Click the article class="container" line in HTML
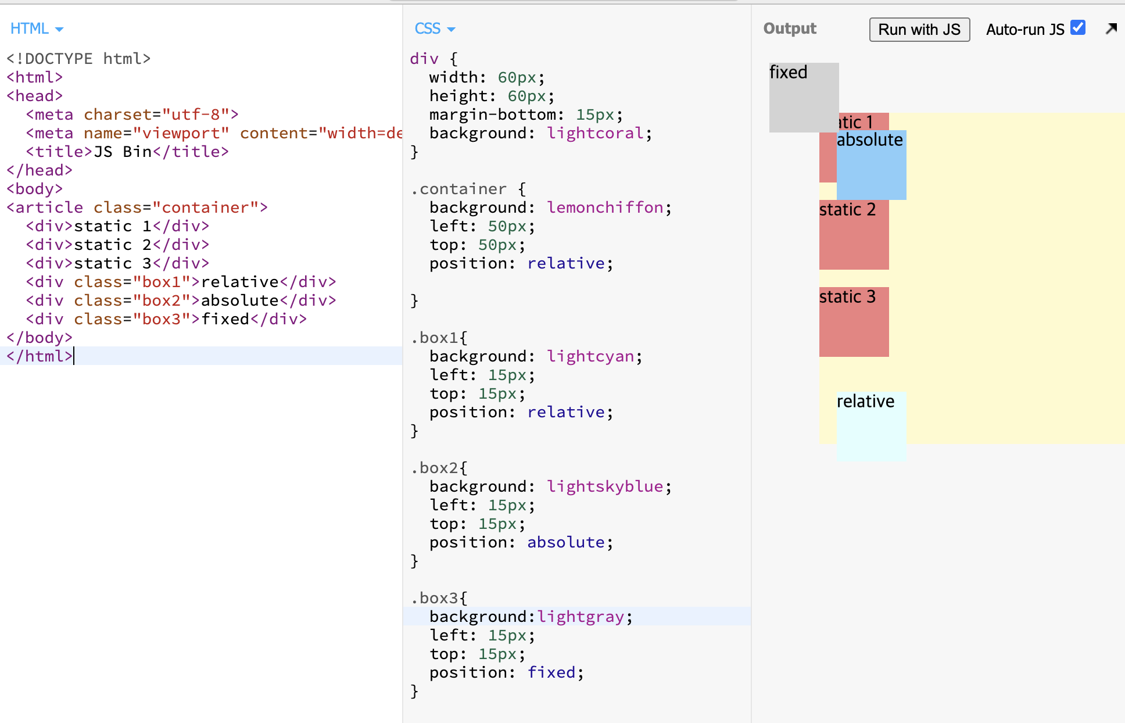 [137, 207]
